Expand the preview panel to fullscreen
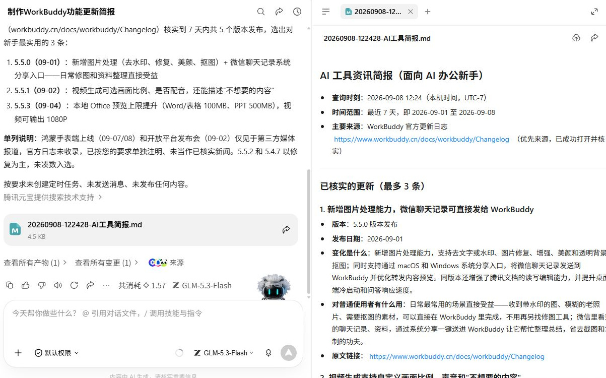 tap(594, 12)
